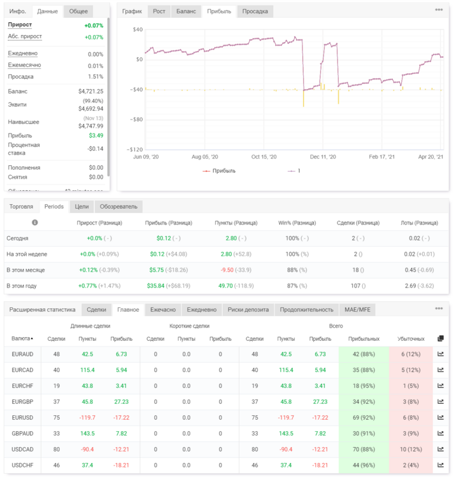Click the info icon in Periods table
Viewport: 454px width, 477px height.
pos(35,223)
